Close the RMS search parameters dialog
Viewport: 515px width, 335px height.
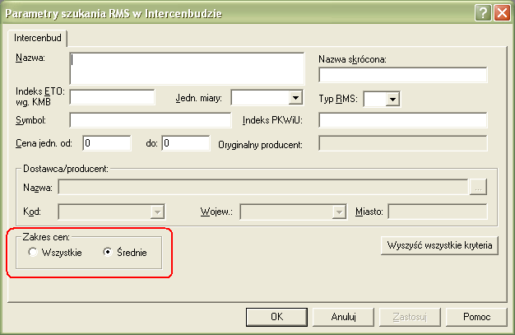(500, 12)
